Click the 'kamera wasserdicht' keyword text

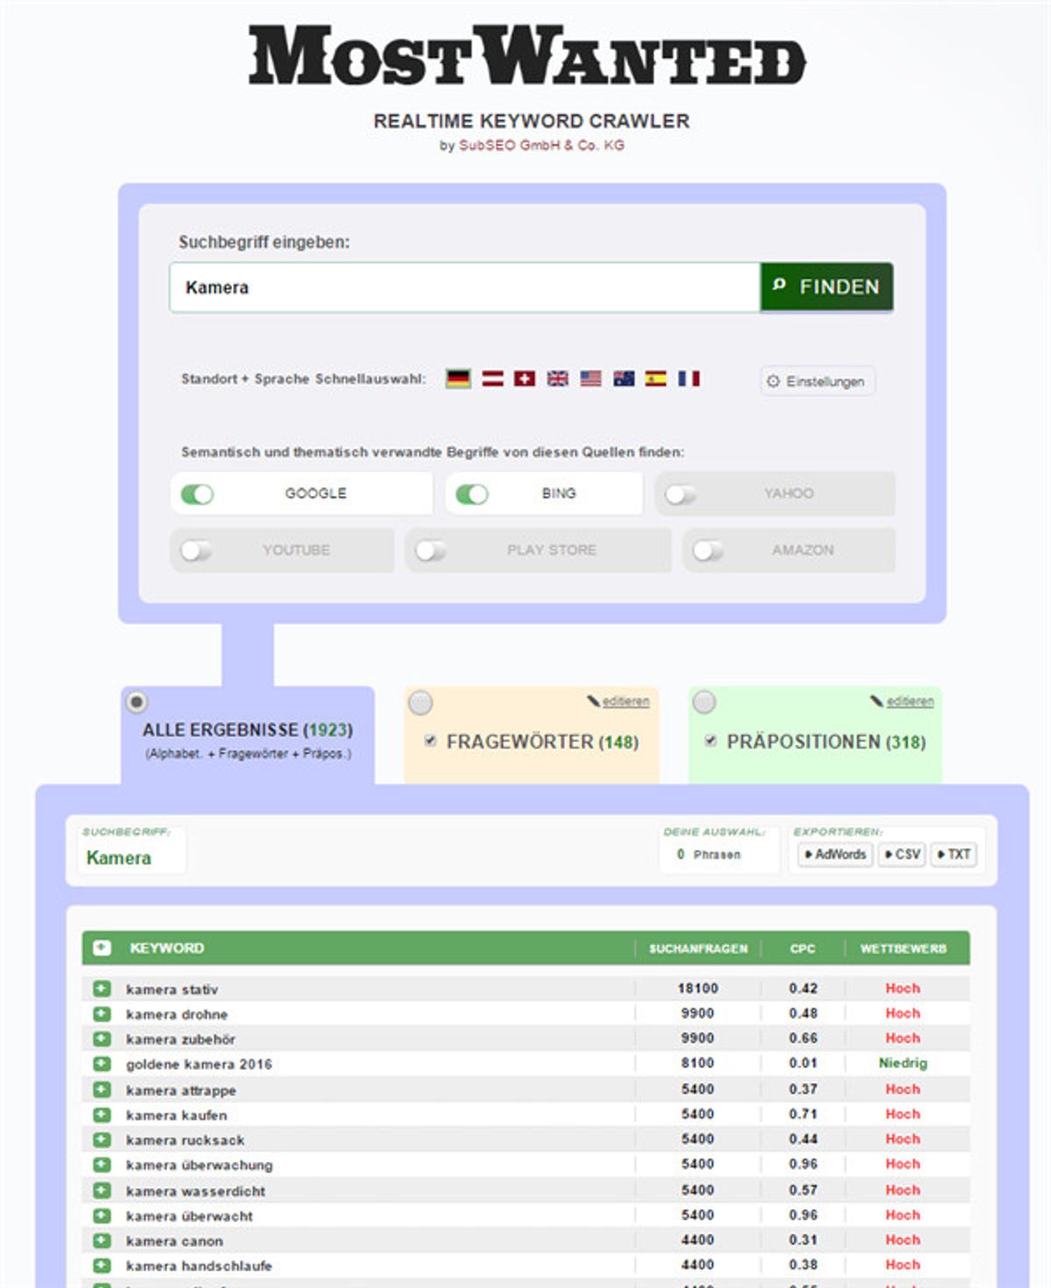click(x=195, y=1191)
